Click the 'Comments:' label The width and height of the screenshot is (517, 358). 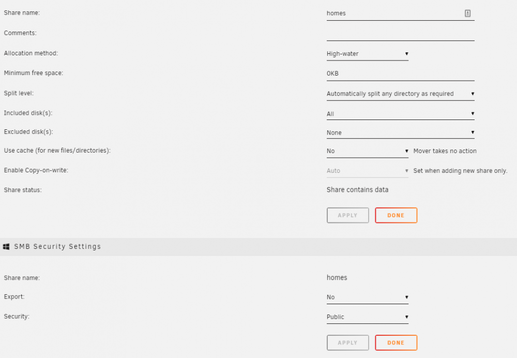tap(20, 33)
